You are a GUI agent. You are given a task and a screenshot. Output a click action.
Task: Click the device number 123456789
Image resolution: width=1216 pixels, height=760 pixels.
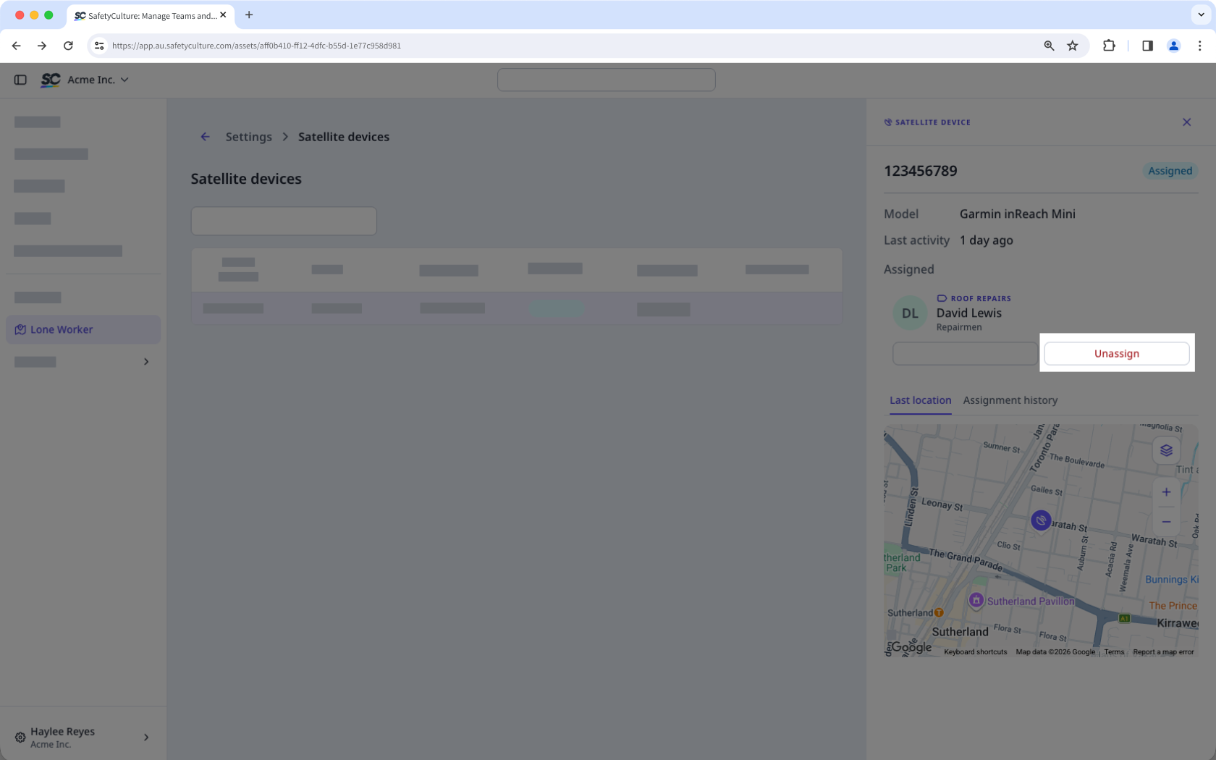point(920,171)
